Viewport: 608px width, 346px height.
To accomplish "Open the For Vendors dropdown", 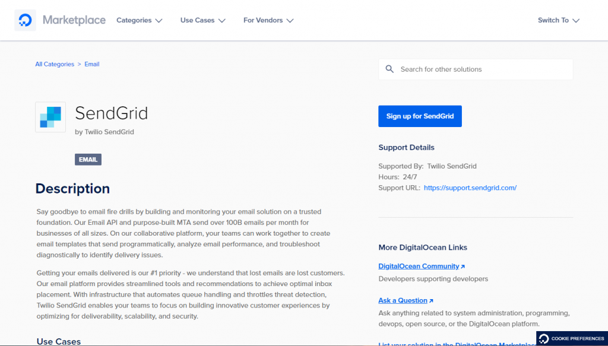I will point(268,20).
